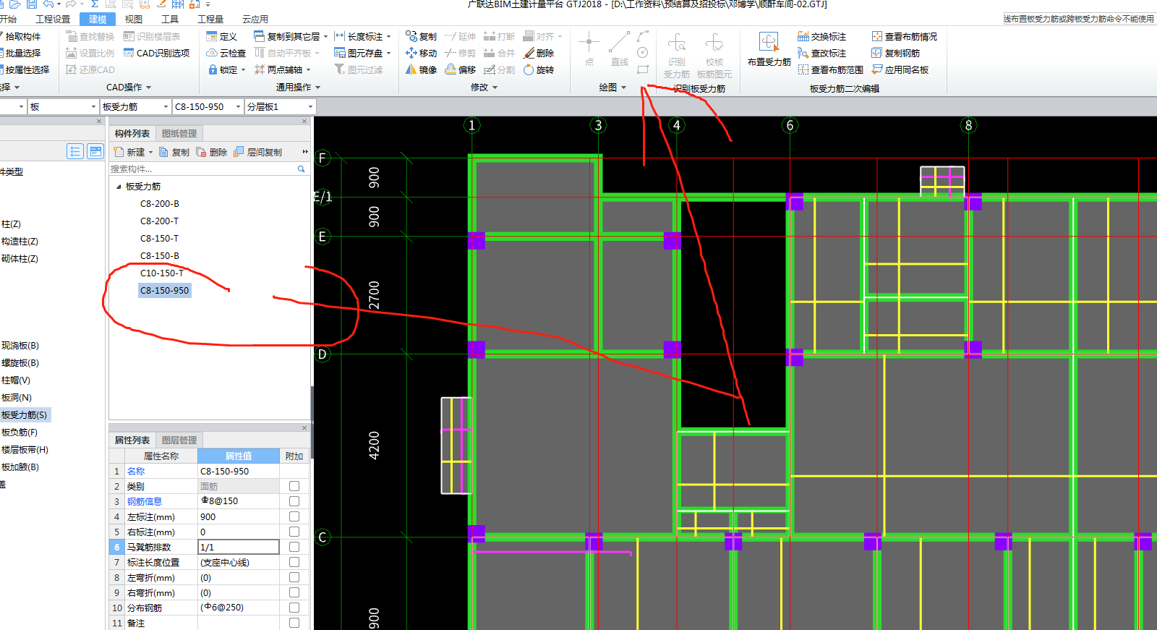Viewport: 1157px width, 630px height.
Task: Select the 移动 (Move) tool
Action: [x=421, y=53]
